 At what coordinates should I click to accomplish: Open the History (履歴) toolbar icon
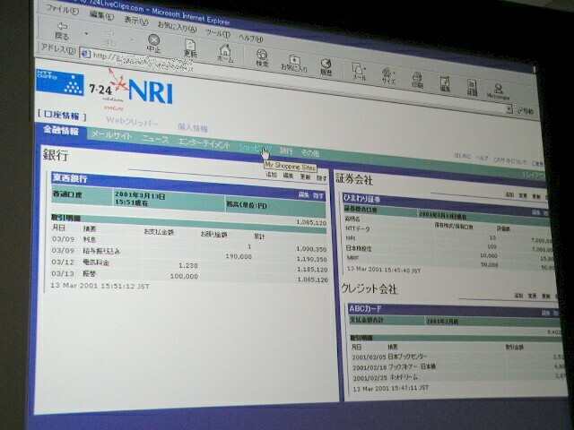(x=326, y=65)
